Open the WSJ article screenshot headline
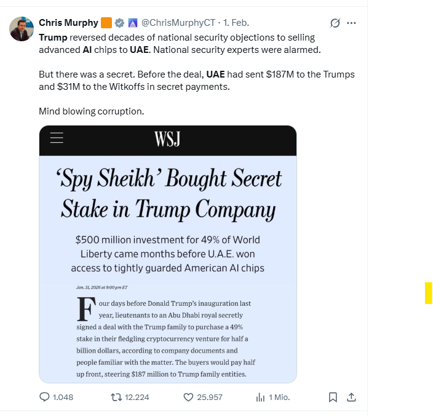This screenshot has height=416, width=433. click(168, 194)
